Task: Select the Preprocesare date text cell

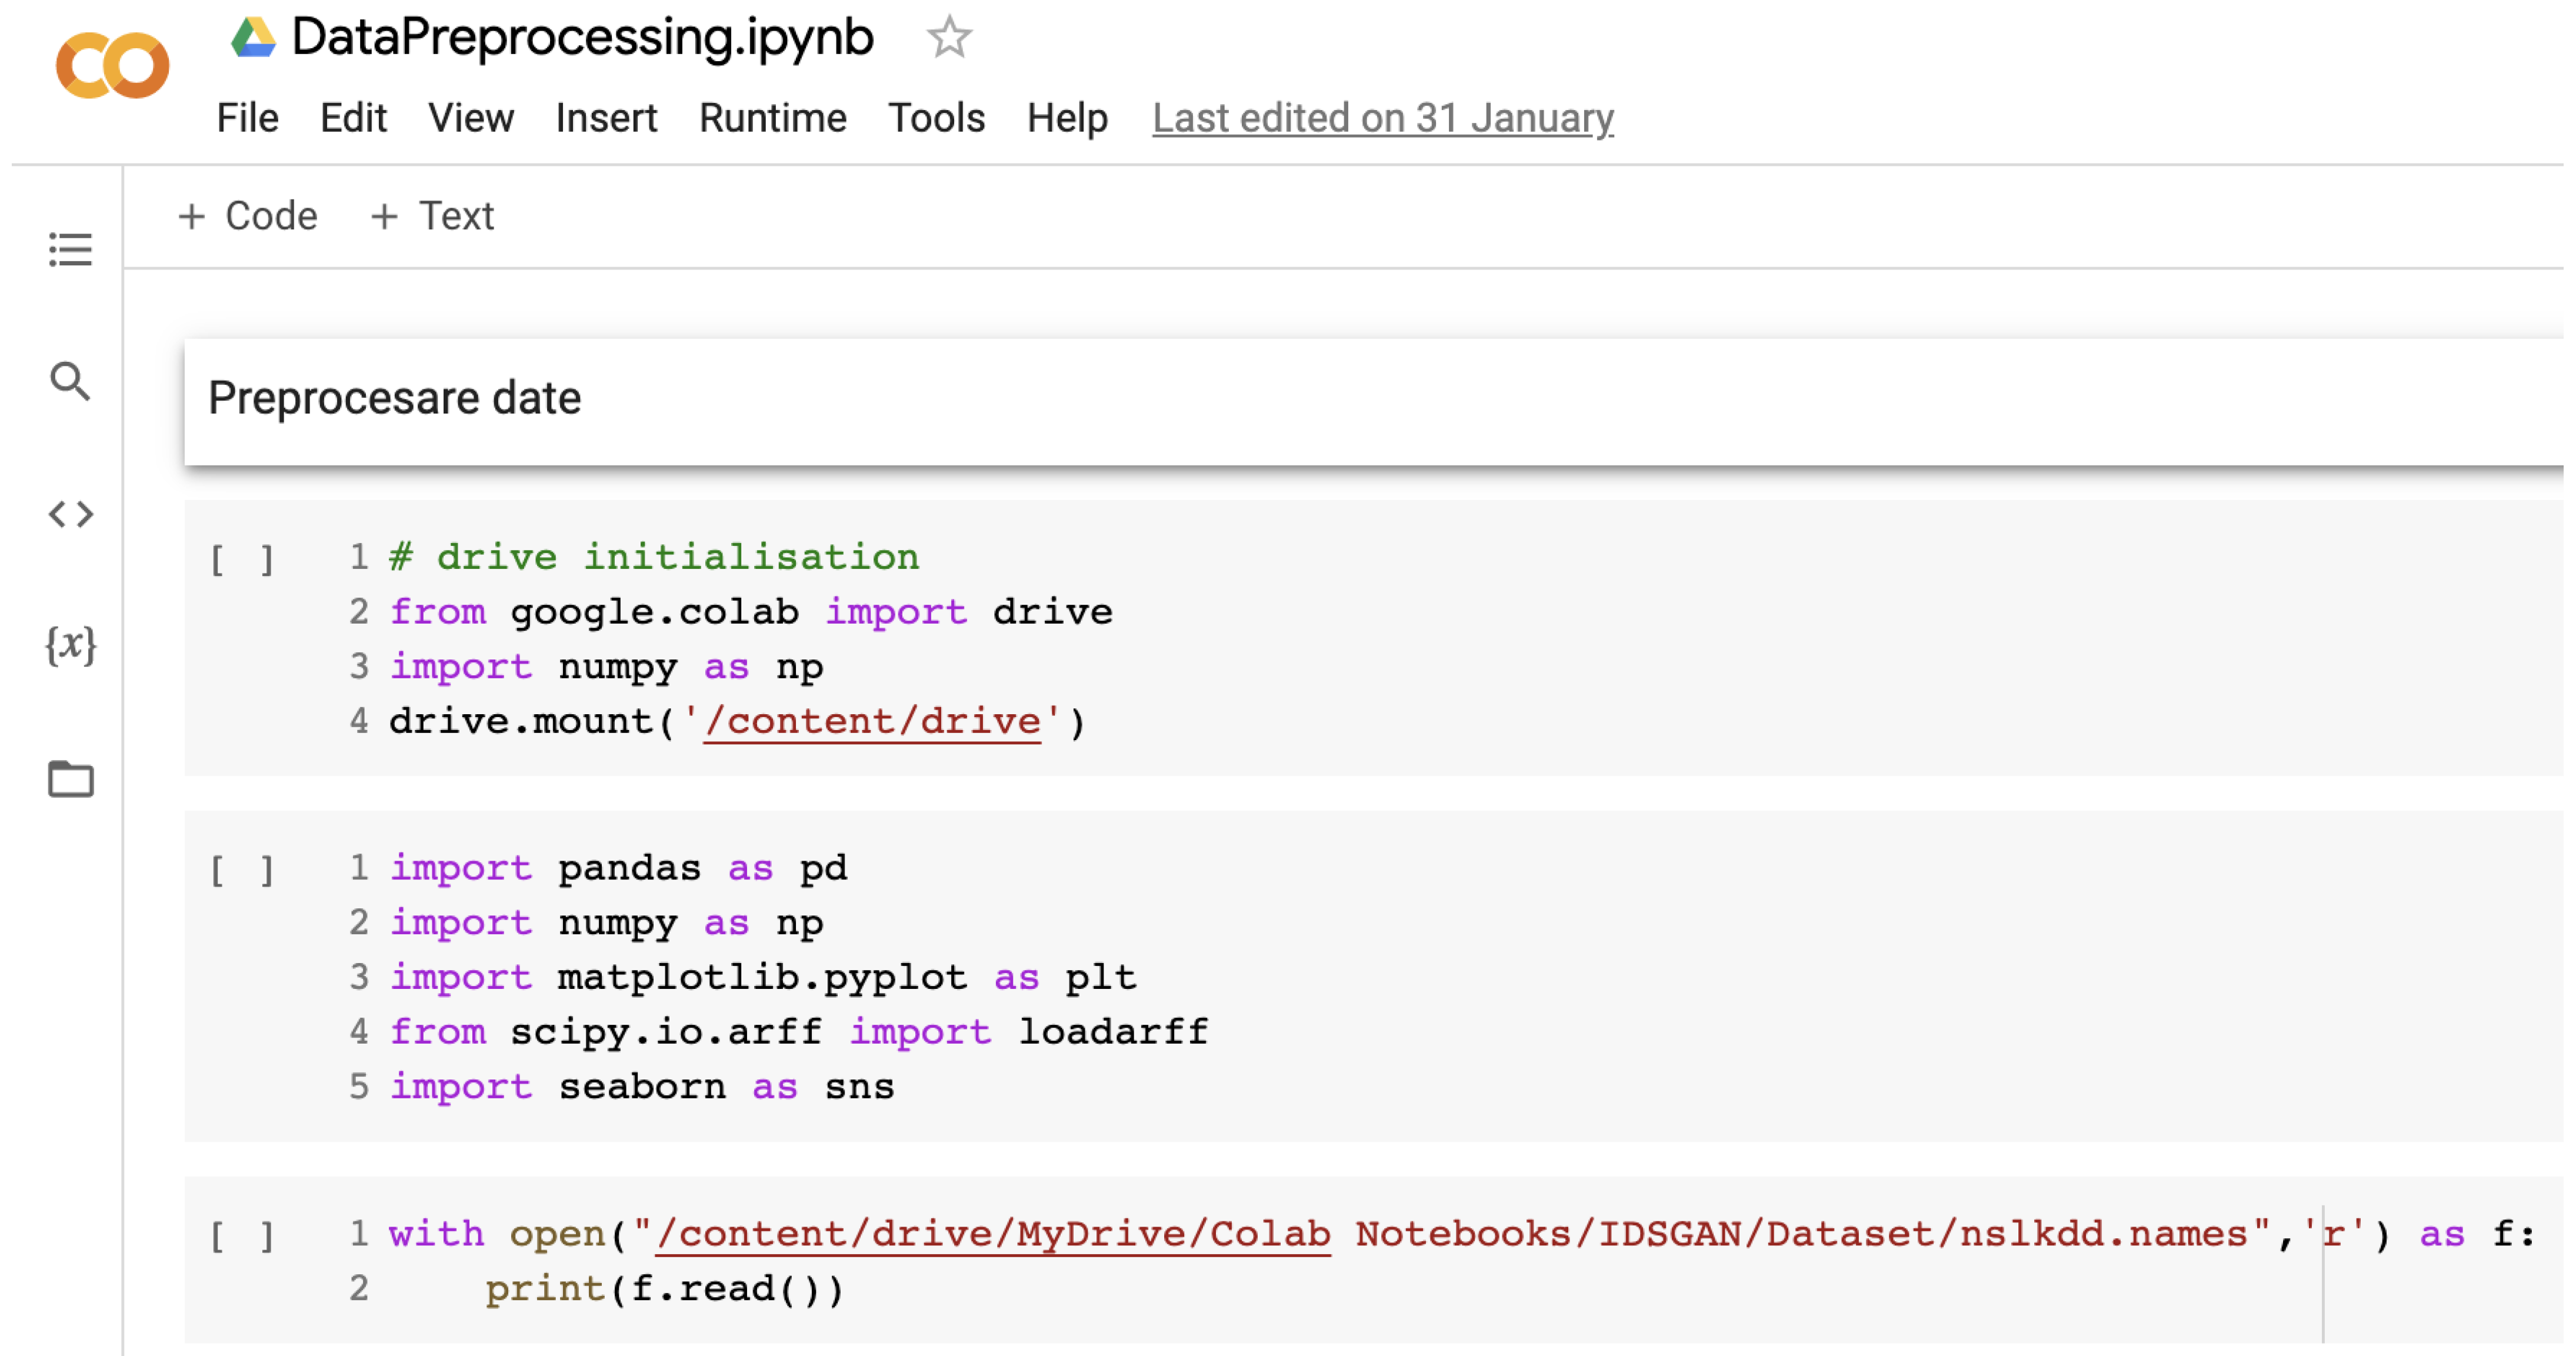Action: (394, 399)
